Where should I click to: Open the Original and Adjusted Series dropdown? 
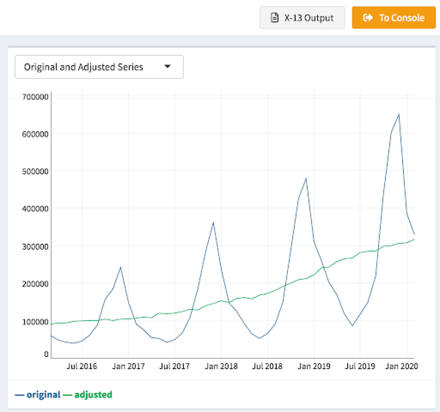click(99, 67)
